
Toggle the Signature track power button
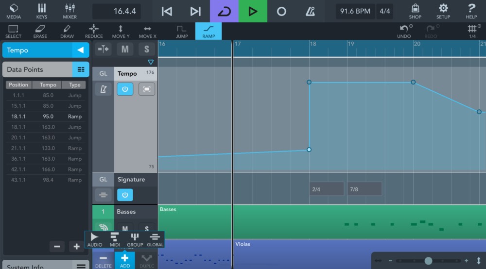pos(125,195)
